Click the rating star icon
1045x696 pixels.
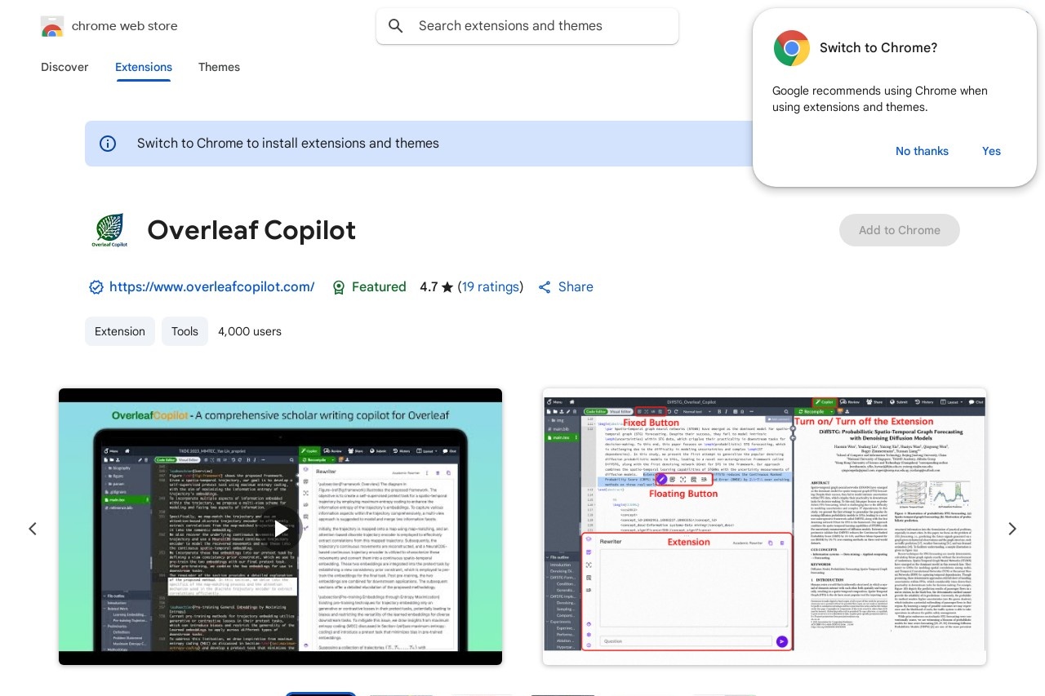(447, 287)
